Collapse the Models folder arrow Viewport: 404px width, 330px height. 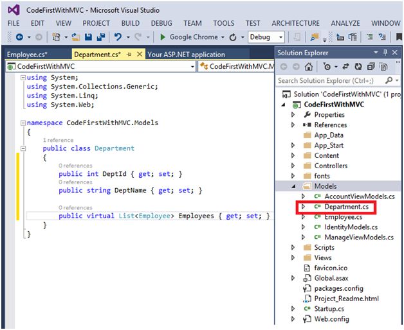pos(293,186)
